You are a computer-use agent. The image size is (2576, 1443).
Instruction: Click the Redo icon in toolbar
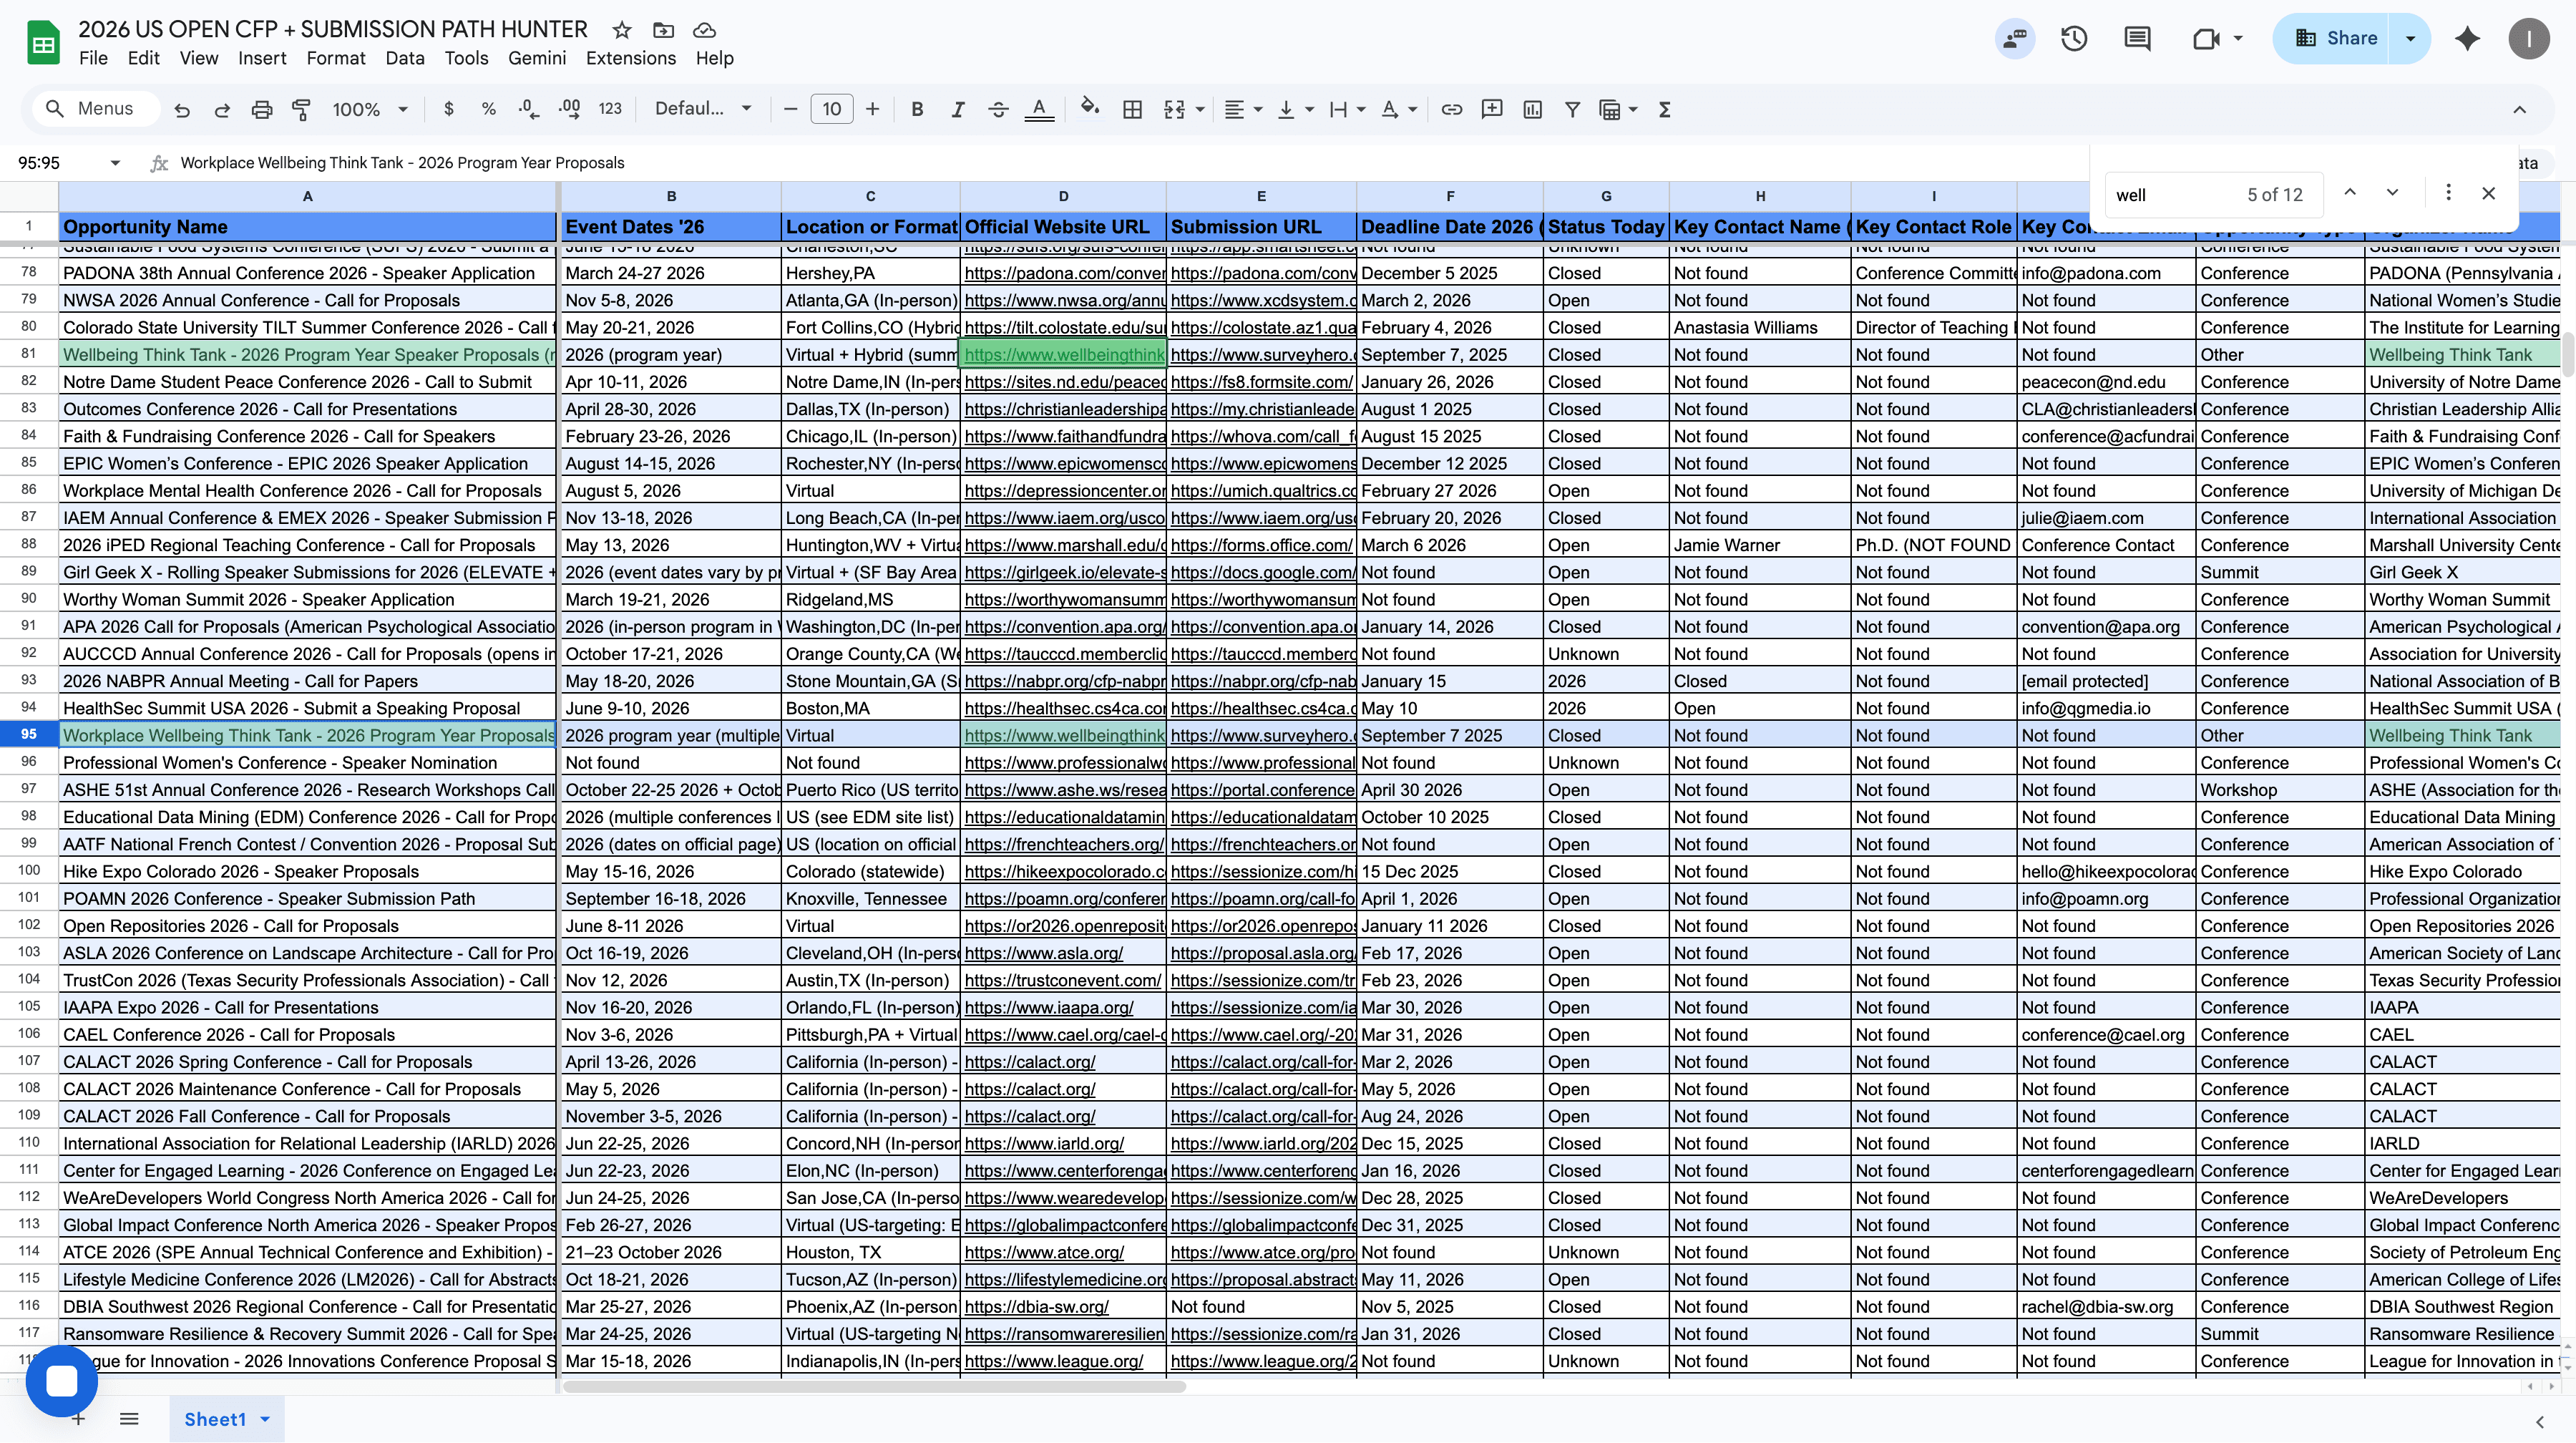point(222,110)
